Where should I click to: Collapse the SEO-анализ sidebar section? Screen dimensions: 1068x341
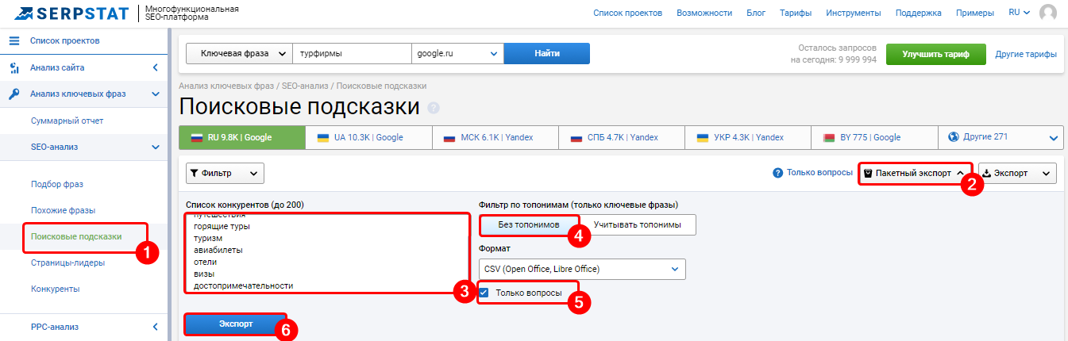pos(155,147)
